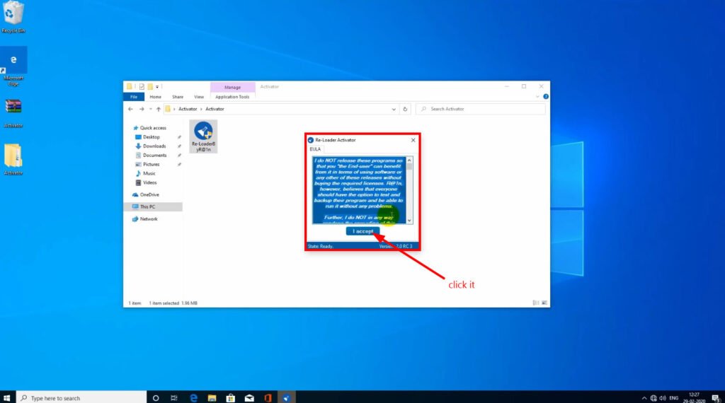Select Activator folder on desktop

point(13,159)
